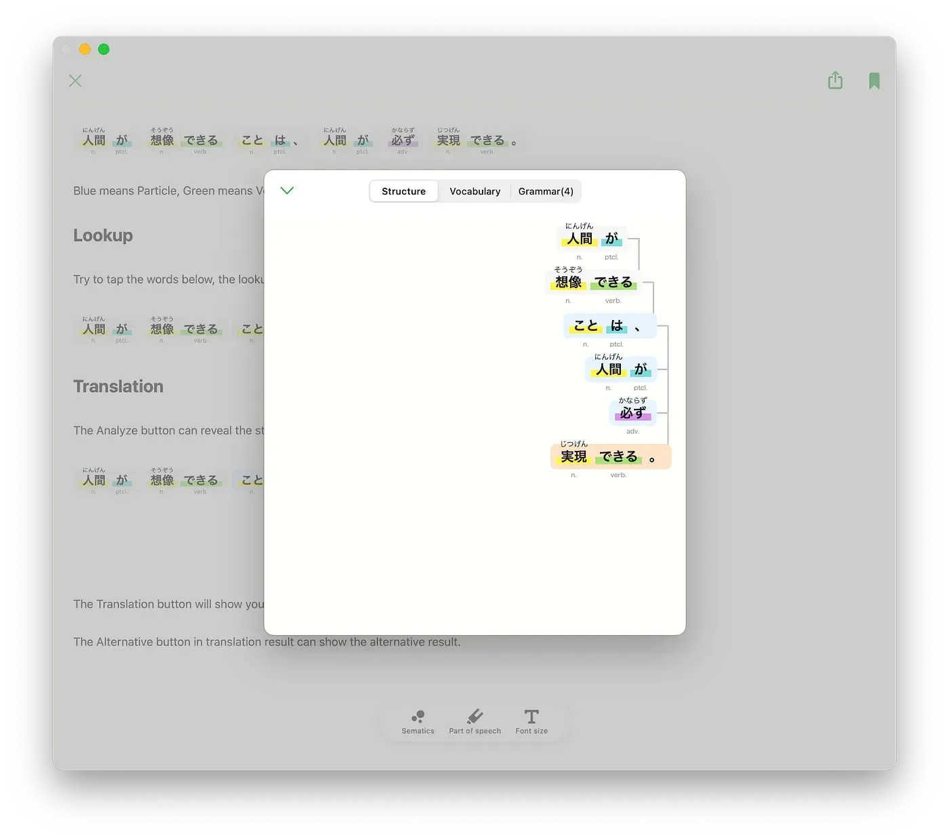
Task: Close the document with the X icon
Action: point(75,81)
